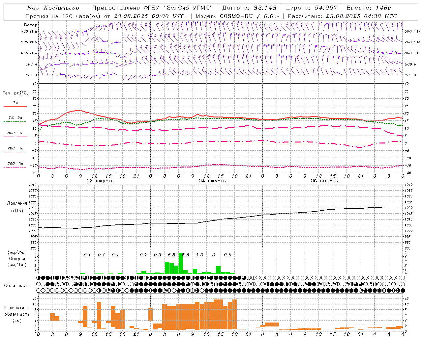Click the 25 августа date label
Viewport: 422px width, 337px height.
[324, 181]
